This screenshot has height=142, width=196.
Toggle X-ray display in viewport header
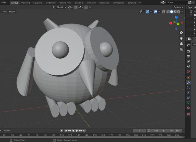[x=163, y=12]
